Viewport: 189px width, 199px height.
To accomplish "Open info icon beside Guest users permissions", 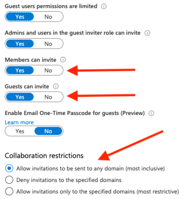I will click(104, 6).
